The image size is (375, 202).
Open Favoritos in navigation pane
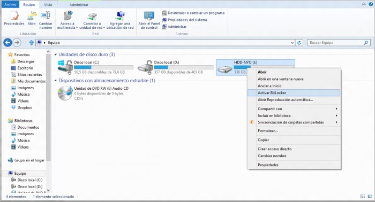19,55
